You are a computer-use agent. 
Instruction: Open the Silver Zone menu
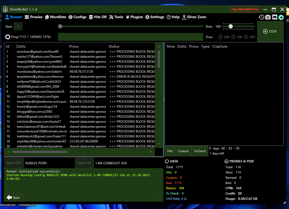pyautogui.click(x=194, y=17)
